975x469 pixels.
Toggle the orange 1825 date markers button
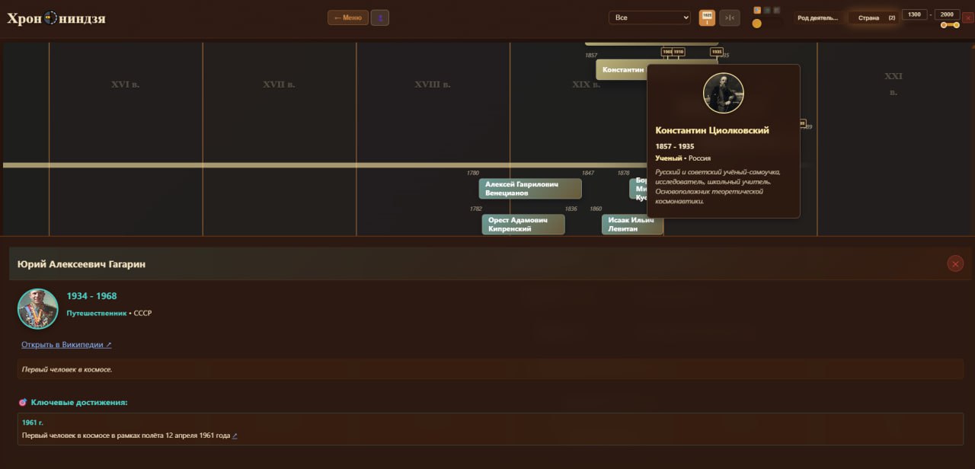[707, 18]
